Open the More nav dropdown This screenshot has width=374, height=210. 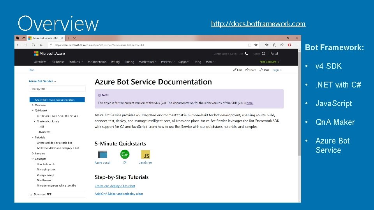click(x=210, y=62)
